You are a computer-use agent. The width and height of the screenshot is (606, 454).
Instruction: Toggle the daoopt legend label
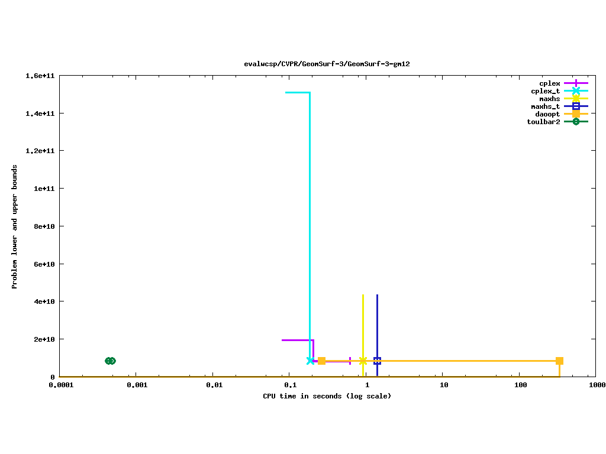coord(547,114)
